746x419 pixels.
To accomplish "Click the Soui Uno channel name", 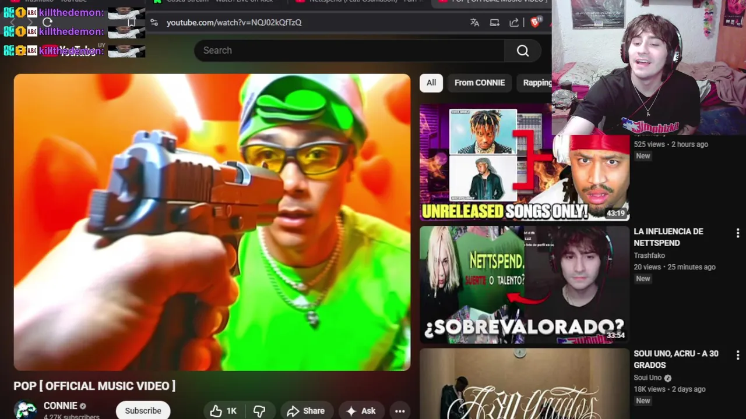I will 648,377.
